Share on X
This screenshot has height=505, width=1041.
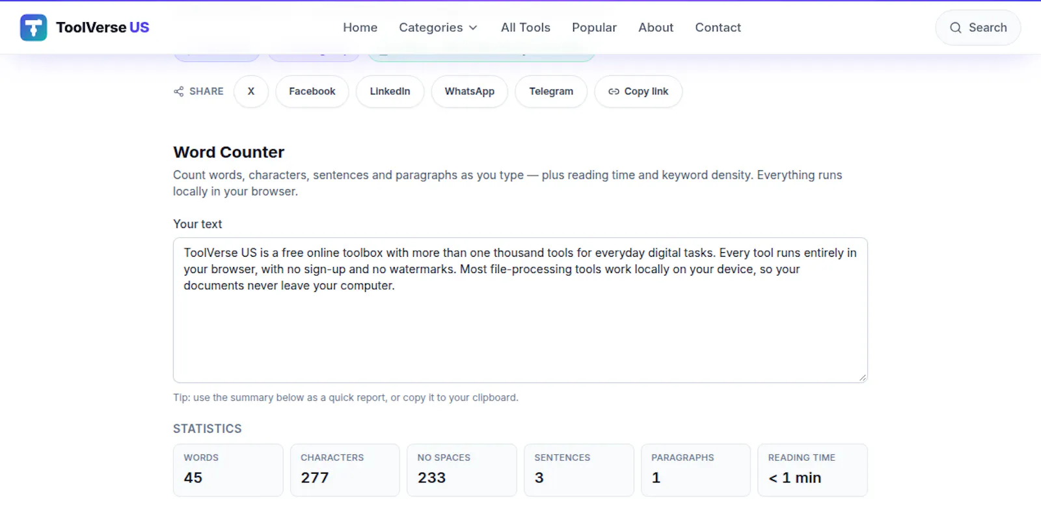(251, 92)
